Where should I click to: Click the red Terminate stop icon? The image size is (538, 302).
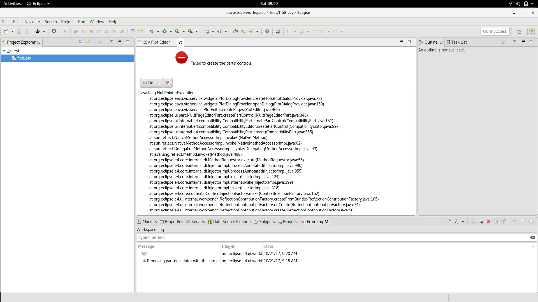(x=91, y=31)
